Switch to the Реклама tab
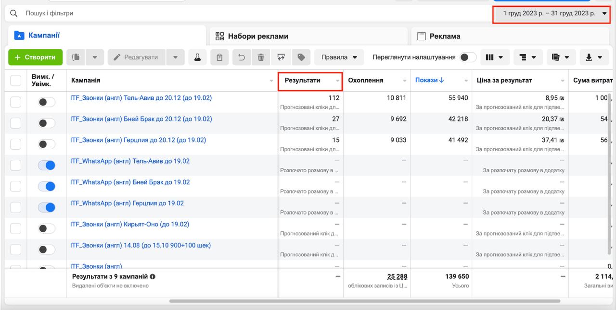 [x=445, y=36]
